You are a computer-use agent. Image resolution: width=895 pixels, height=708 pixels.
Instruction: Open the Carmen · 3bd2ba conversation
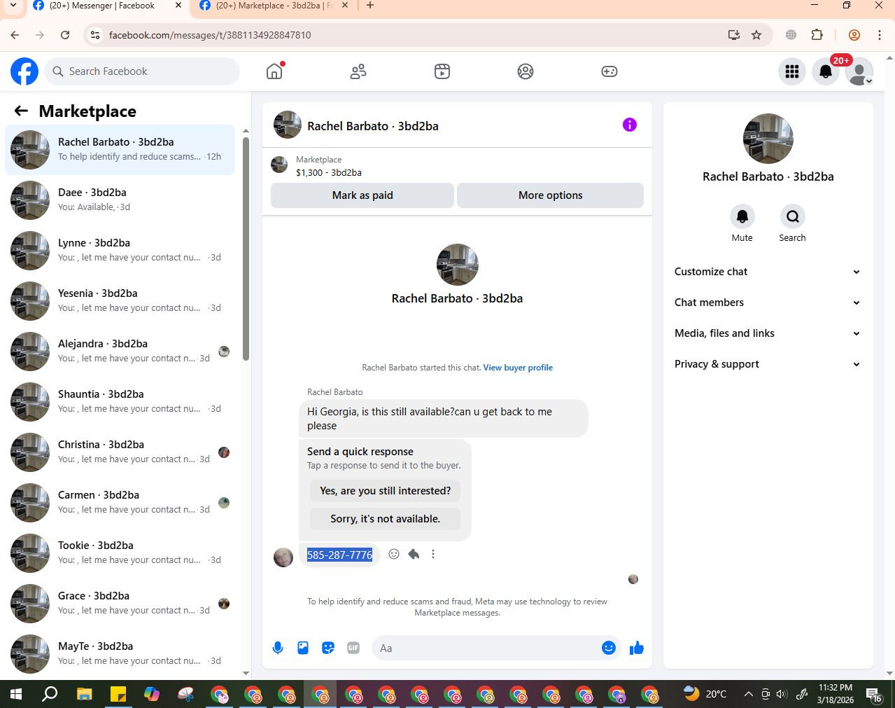click(x=120, y=503)
